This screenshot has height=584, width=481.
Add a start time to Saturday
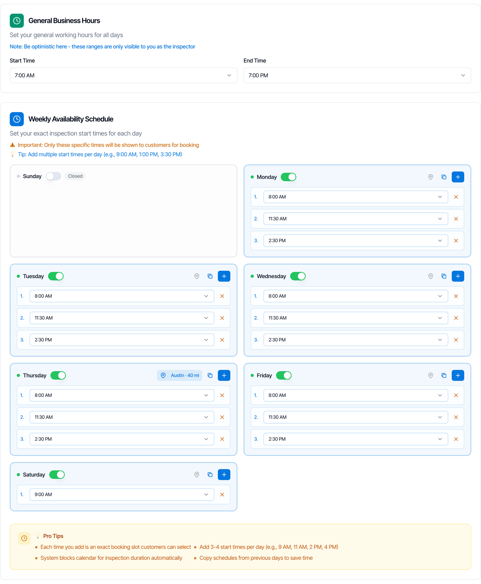tap(224, 475)
